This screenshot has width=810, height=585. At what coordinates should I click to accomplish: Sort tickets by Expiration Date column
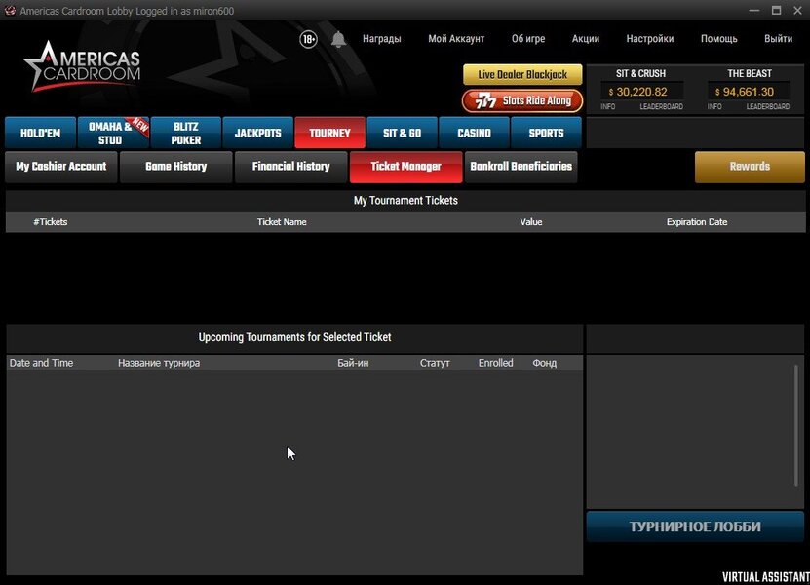696,222
